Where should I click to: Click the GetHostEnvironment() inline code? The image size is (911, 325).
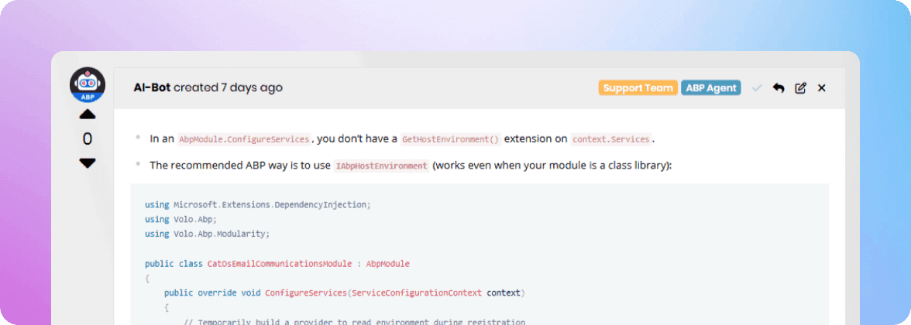[x=450, y=139]
